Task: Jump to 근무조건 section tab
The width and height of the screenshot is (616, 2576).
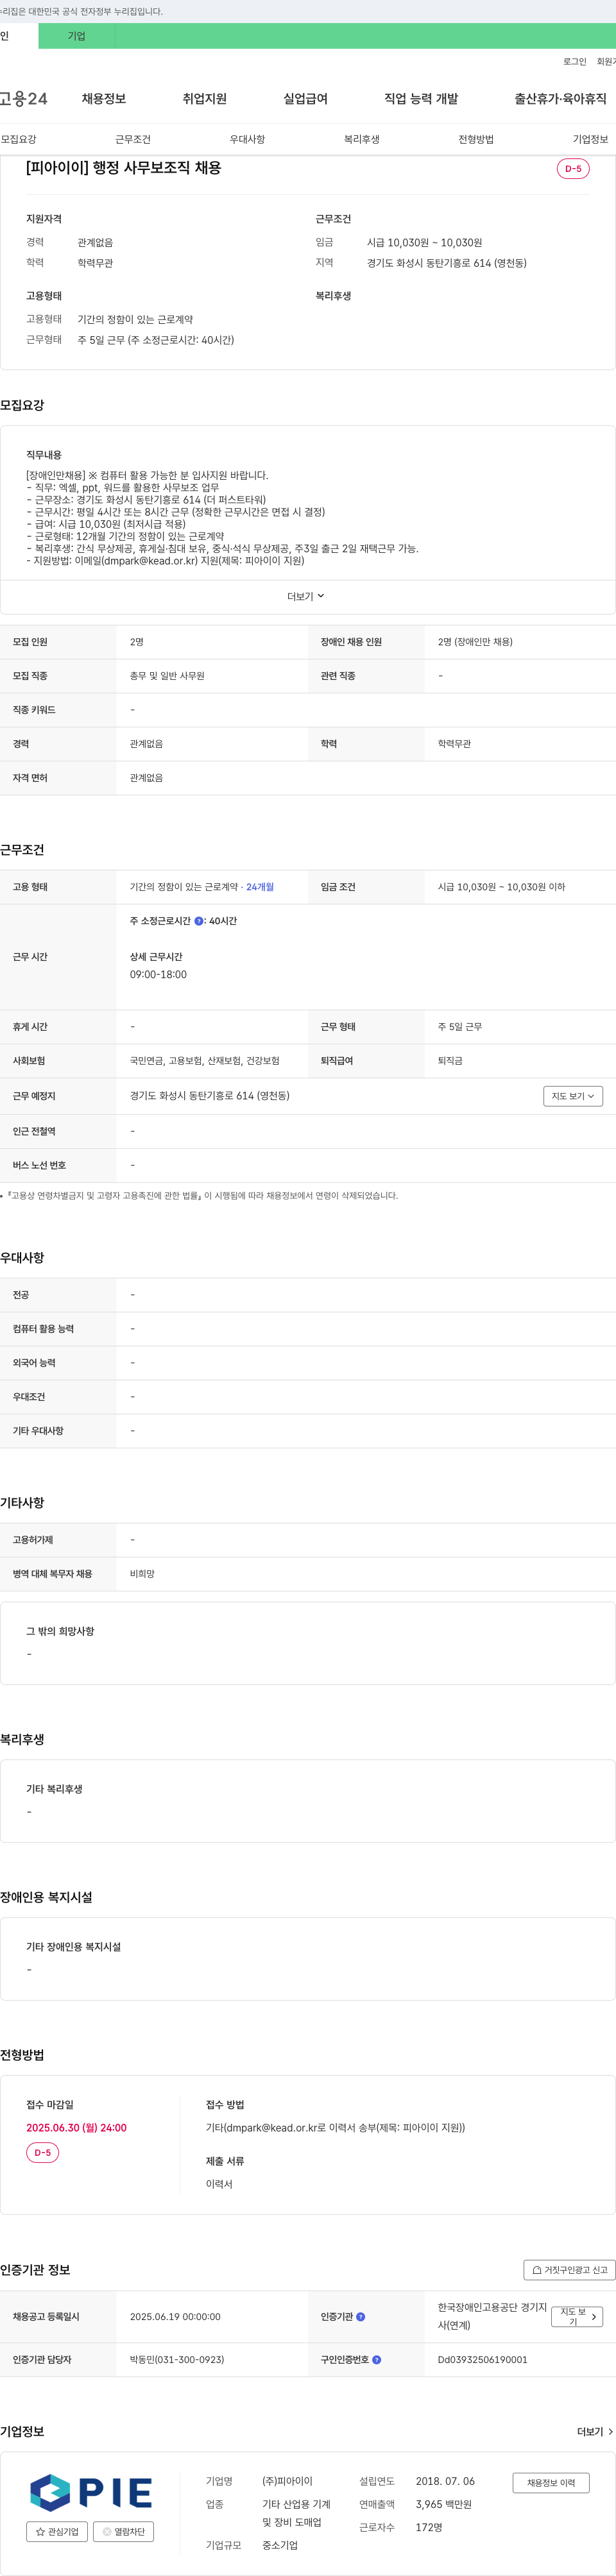Action: pyautogui.click(x=133, y=139)
